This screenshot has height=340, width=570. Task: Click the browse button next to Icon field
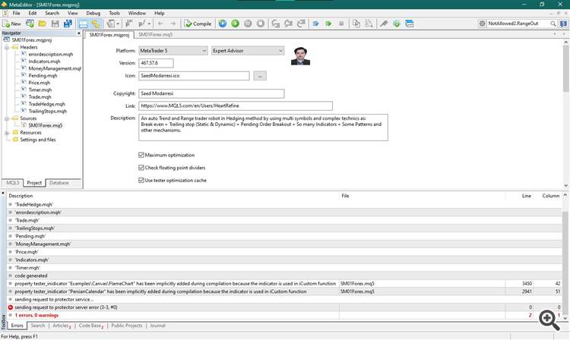(x=260, y=76)
